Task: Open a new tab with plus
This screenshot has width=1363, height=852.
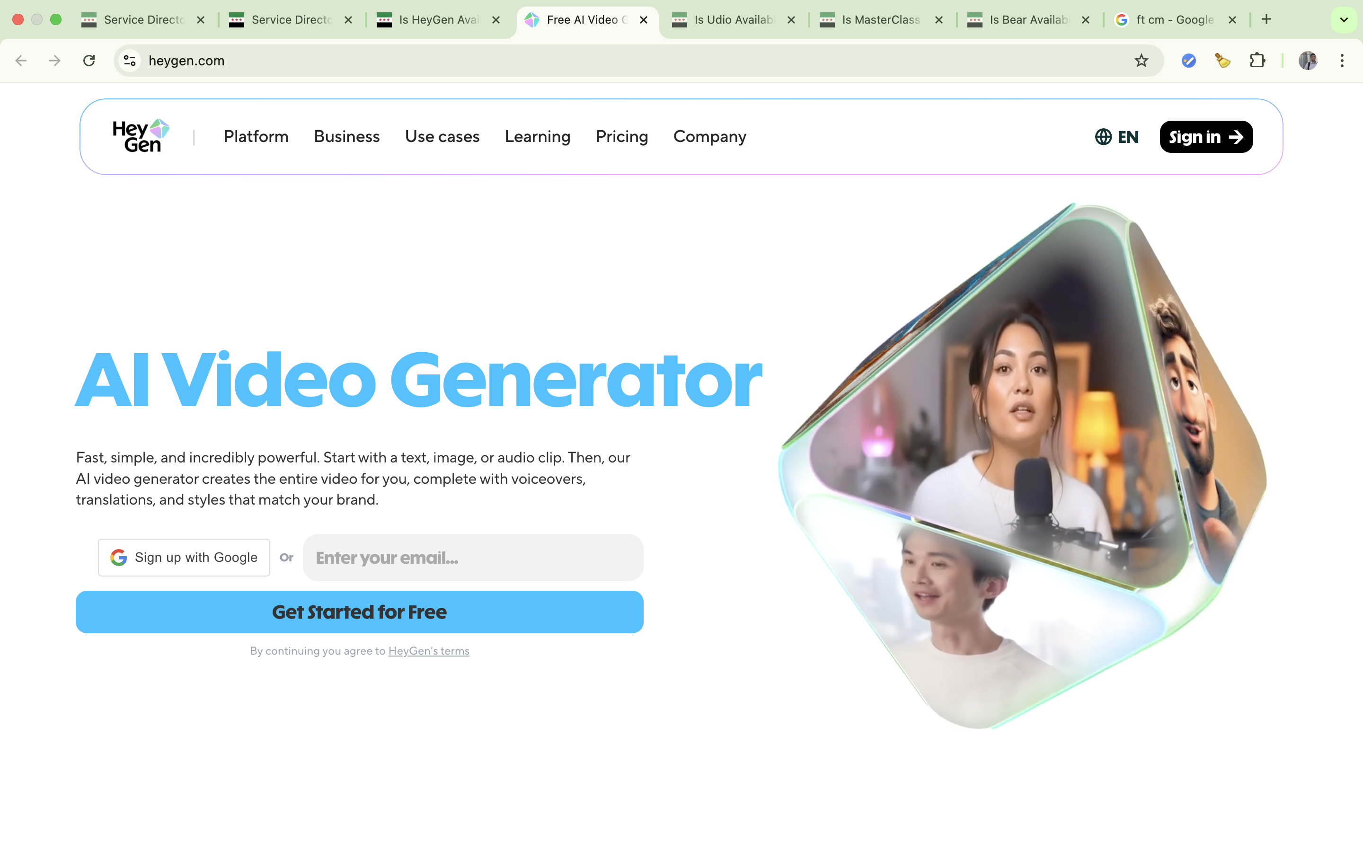Action: pyautogui.click(x=1266, y=20)
